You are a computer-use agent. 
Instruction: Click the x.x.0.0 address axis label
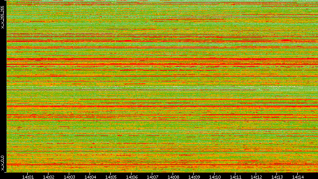pos(3,163)
